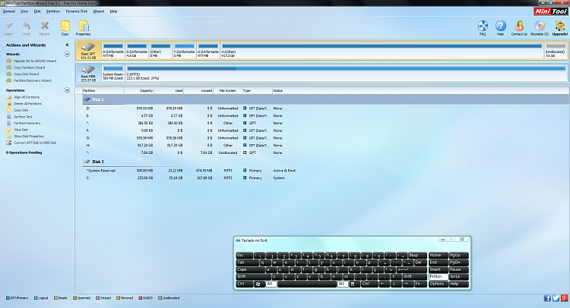
Task: Run the Surface Test operation
Action: (x=23, y=117)
